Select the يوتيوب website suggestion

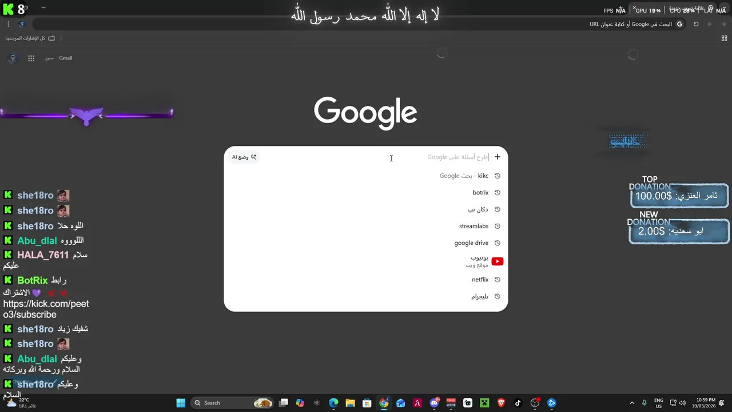[x=366, y=262]
